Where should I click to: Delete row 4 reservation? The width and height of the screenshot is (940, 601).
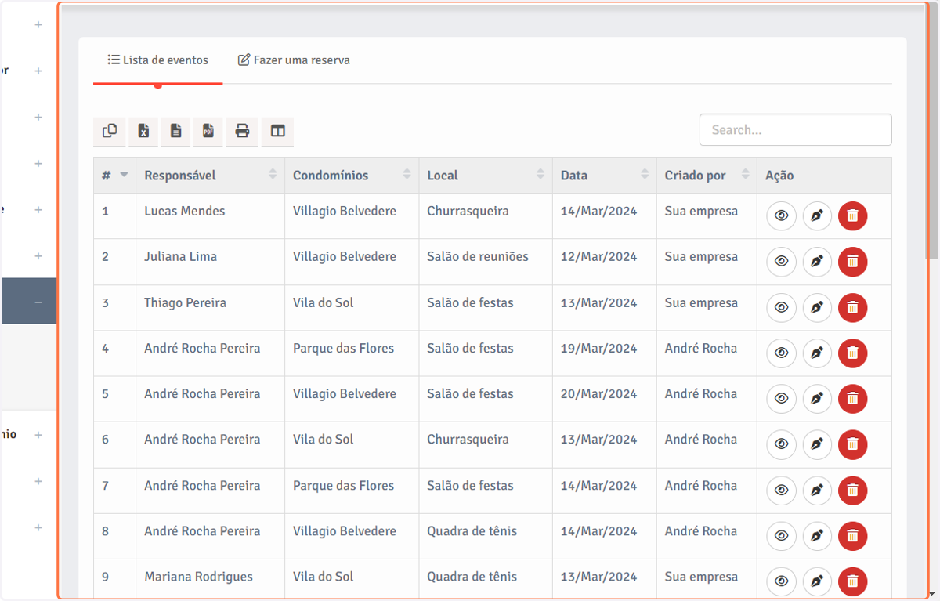pyautogui.click(x=853, y=353)
